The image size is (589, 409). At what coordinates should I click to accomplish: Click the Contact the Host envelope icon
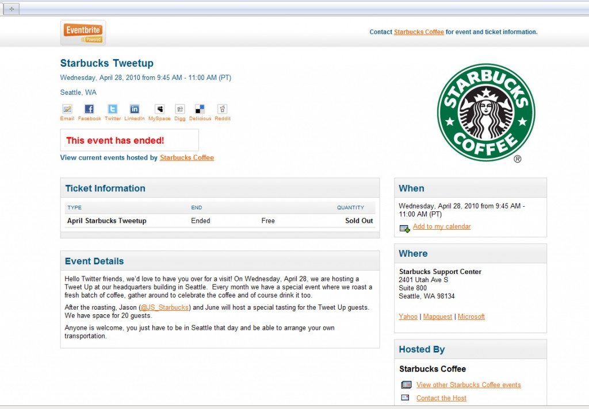point(406,398)
